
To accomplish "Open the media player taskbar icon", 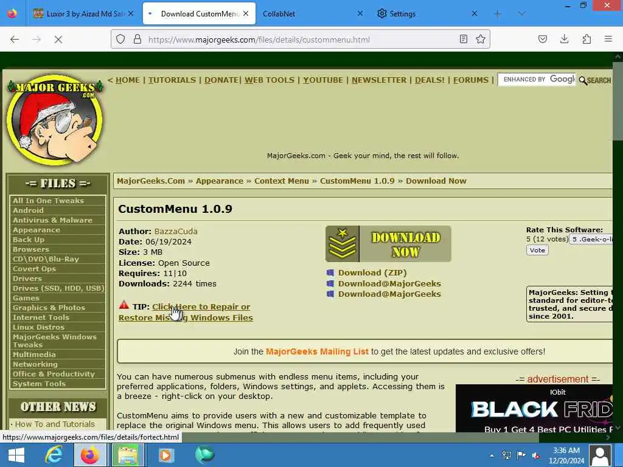I will pos(166,455).
